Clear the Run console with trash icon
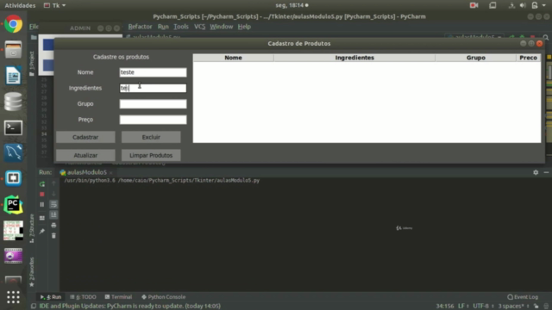The width and height of the screenshot is (552, 310). pos(53,235)
